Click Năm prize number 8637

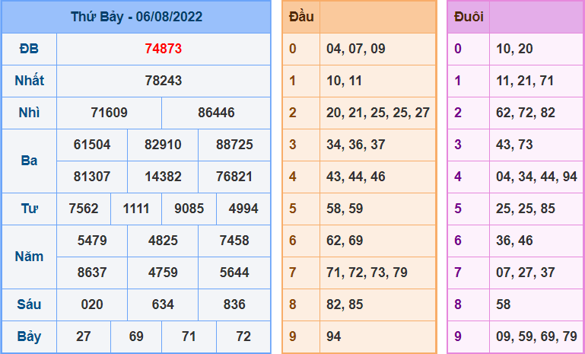[92, 273]
